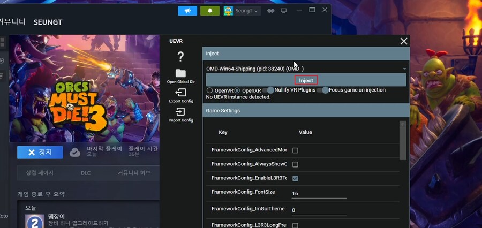The height and width of the screenshot is (228, 482).
Task: Click the Export Config icon
Action: (181, 92)
